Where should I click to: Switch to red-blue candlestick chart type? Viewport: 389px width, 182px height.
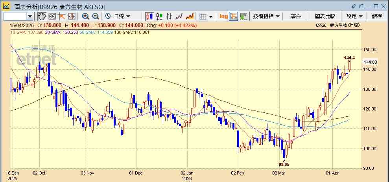(149, 17)
